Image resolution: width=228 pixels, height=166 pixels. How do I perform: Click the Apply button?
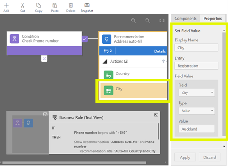click(185, 157)
